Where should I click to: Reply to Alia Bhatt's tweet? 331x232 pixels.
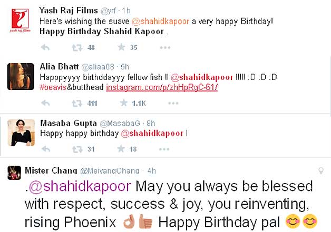45,103
